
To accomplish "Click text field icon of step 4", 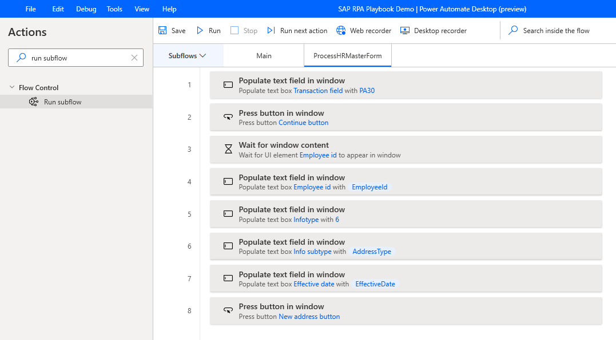I will (228, 181).
